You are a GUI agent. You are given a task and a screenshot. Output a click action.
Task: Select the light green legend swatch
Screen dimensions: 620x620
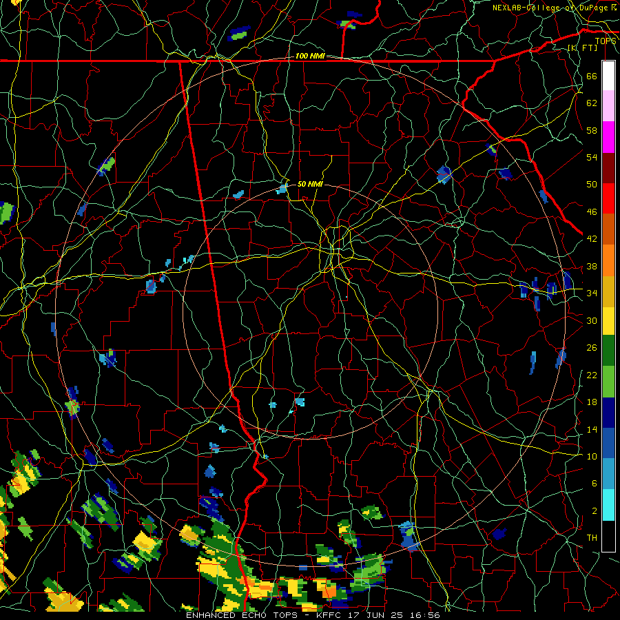tap(608, 382)
